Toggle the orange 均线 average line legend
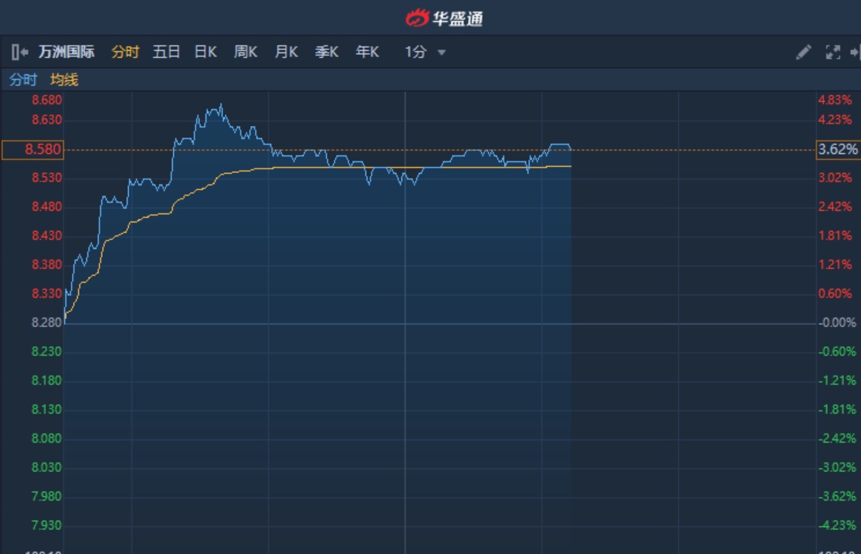This screenshot has width=861, height=554. (64, 80)
